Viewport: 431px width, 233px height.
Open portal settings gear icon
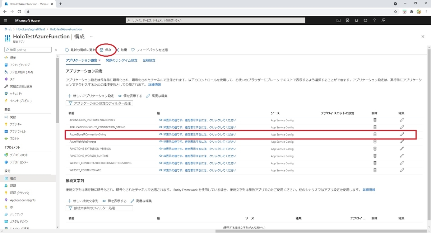[x=365, y=20]
